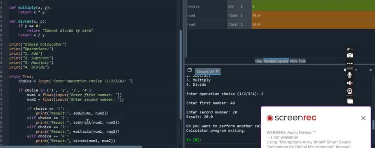375x148 pixels.
Task: Close the ScreenRec warning popup
Action: click(x=363, y=118)
